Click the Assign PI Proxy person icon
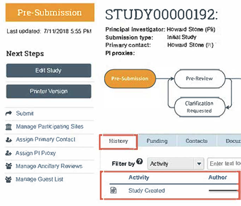This screenshot has width=241, height=206. pyautogui.click(x=8, y=153)
